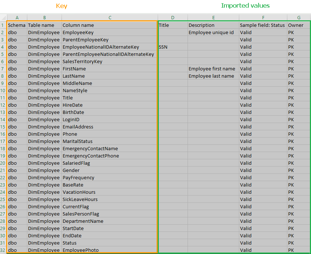Image resolution: width=311 pixels, height=254 pixels.
Task: Select row 15 header
Action: [x=3, y=127]
